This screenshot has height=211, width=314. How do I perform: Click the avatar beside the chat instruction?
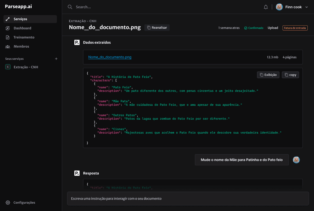[x=296, y=160]
